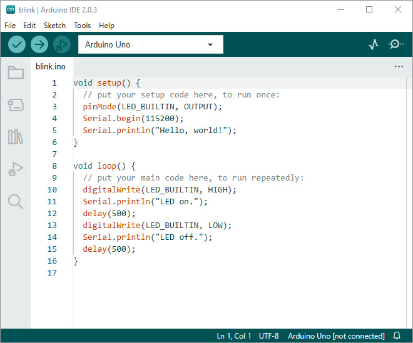Click line number 7 in gutter
Viewport: 413px width, 343px height.
coord(54,154)
